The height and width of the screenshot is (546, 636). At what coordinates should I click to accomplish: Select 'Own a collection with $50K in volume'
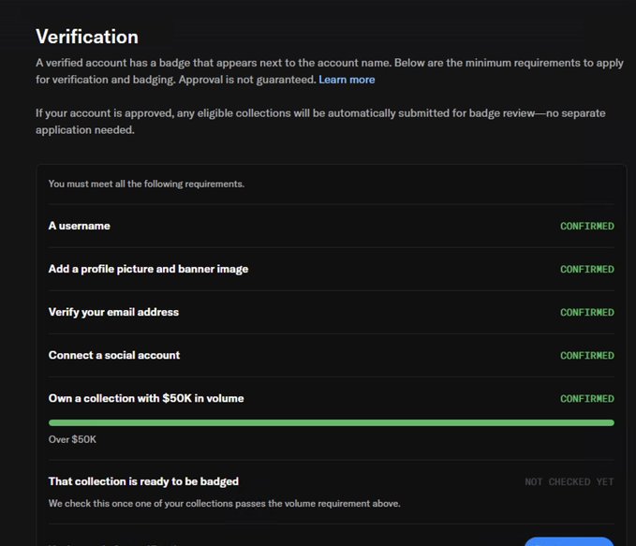click(146, 398)
